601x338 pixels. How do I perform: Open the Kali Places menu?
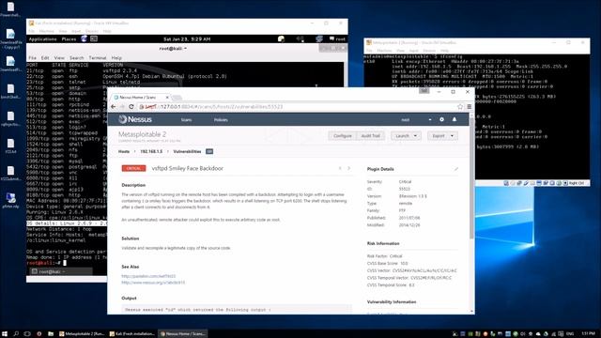coord(69,38)
